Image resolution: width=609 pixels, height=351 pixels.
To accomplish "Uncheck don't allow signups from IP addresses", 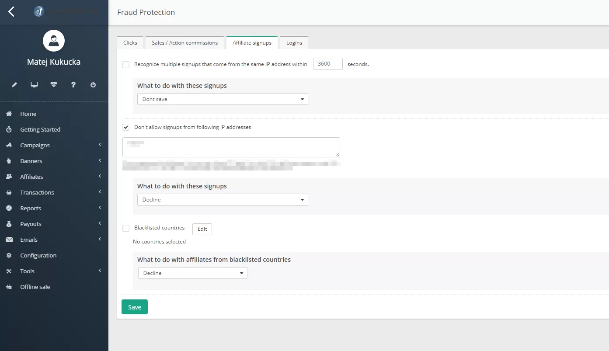I will (x=126, y=127).
